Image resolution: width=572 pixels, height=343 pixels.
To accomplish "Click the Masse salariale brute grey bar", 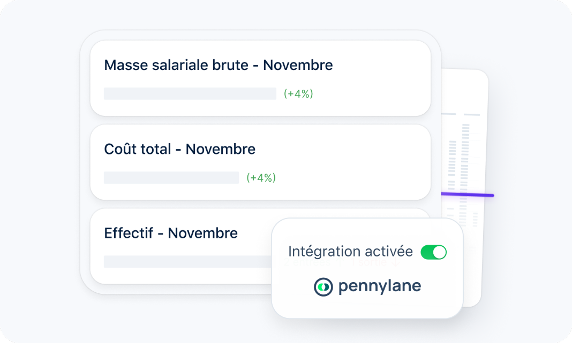I will point(190,94).
